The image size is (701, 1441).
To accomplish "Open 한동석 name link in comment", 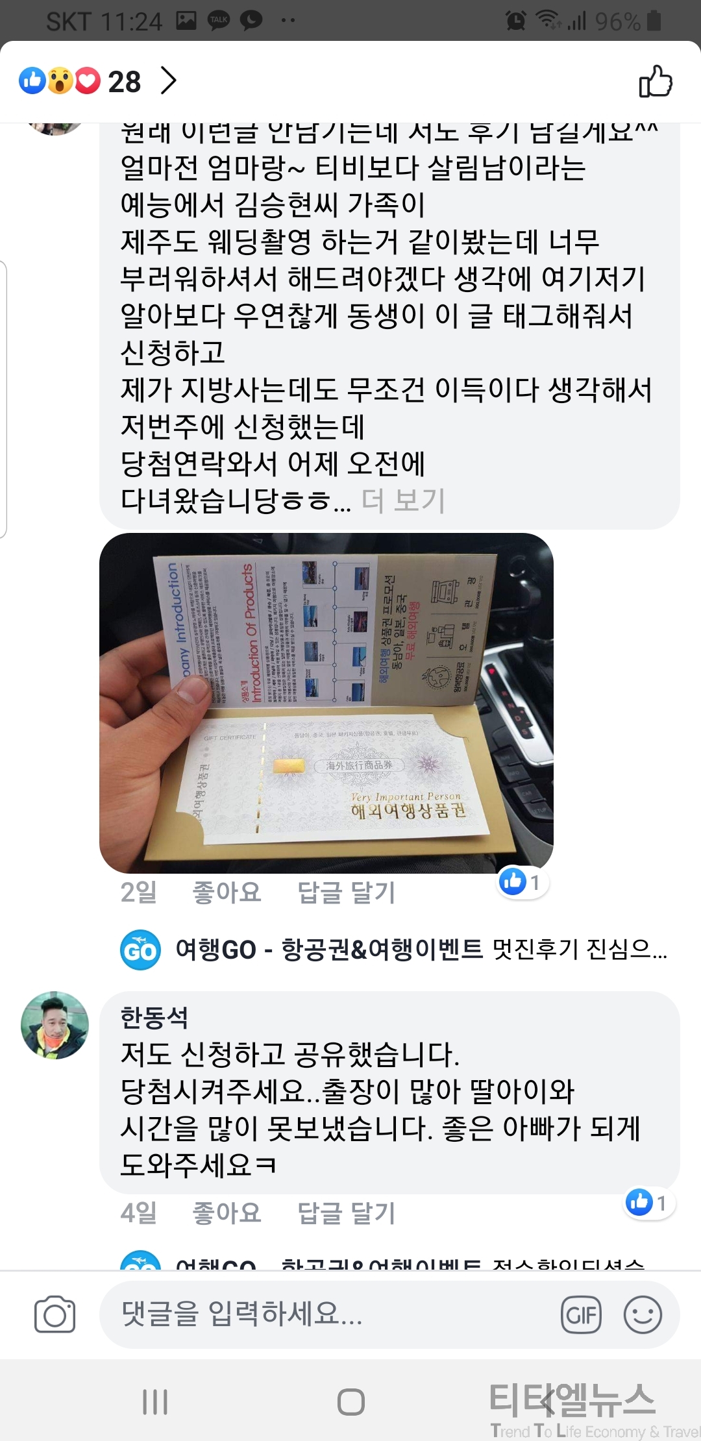I will click(154, 1017).
